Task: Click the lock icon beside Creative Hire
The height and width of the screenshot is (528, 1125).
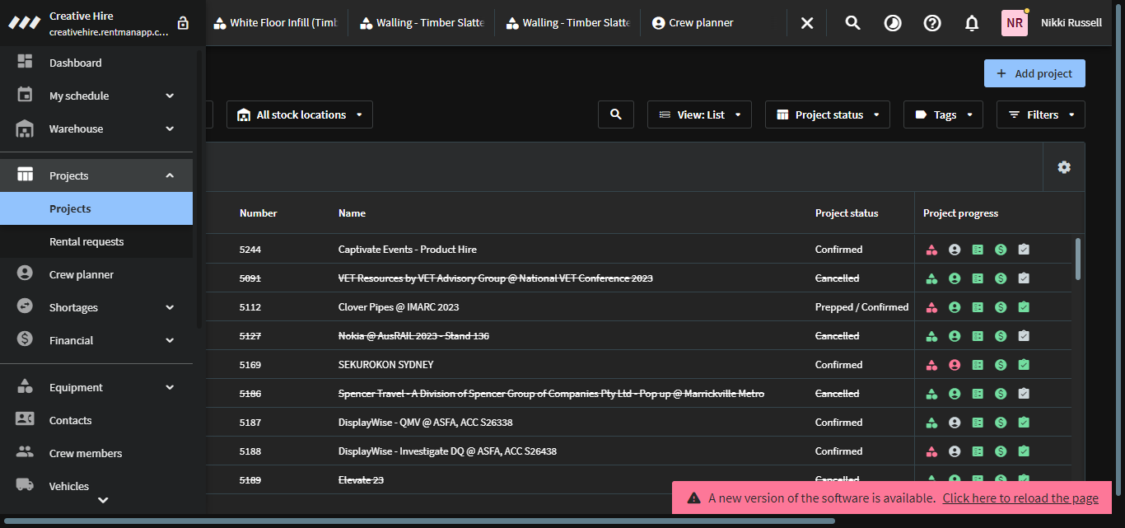Action: pyautogui.click(x=183, y=23)
